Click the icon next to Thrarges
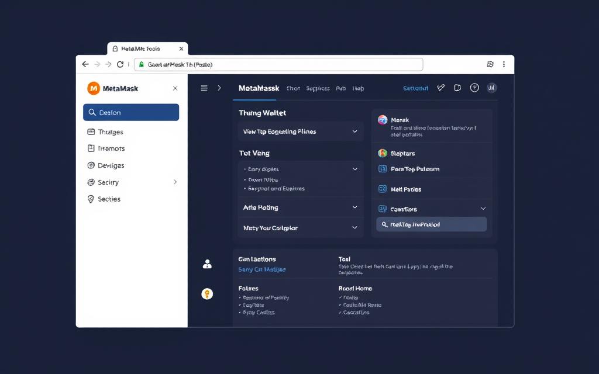The height and width of the screenshot is (374, 599). [x=91, y=131]
